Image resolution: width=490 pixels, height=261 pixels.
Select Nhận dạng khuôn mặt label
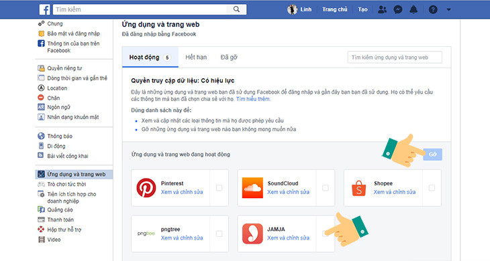(72, 117)
